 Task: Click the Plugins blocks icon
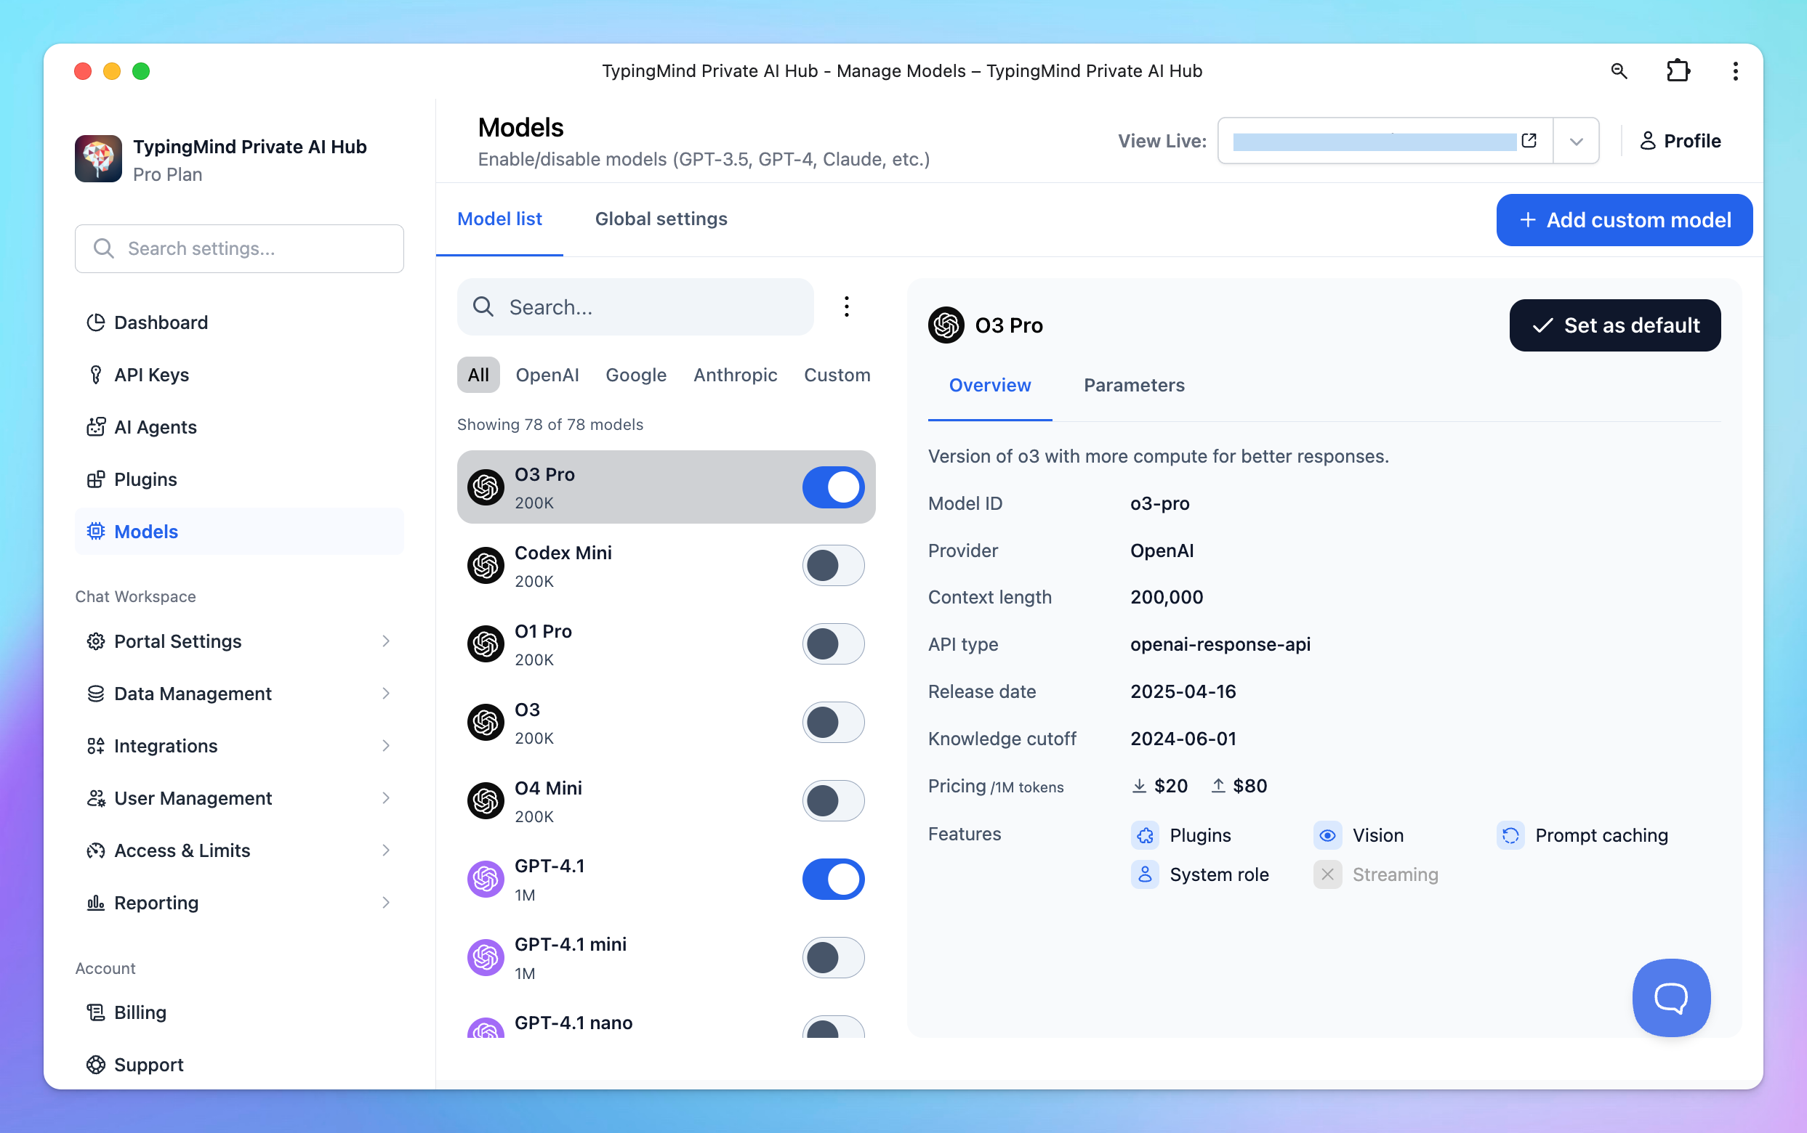96,479
